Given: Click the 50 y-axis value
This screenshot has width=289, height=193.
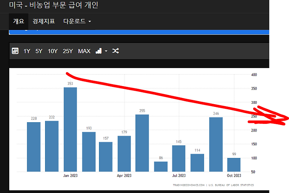Looking at the screenshot, I should 253,172.
